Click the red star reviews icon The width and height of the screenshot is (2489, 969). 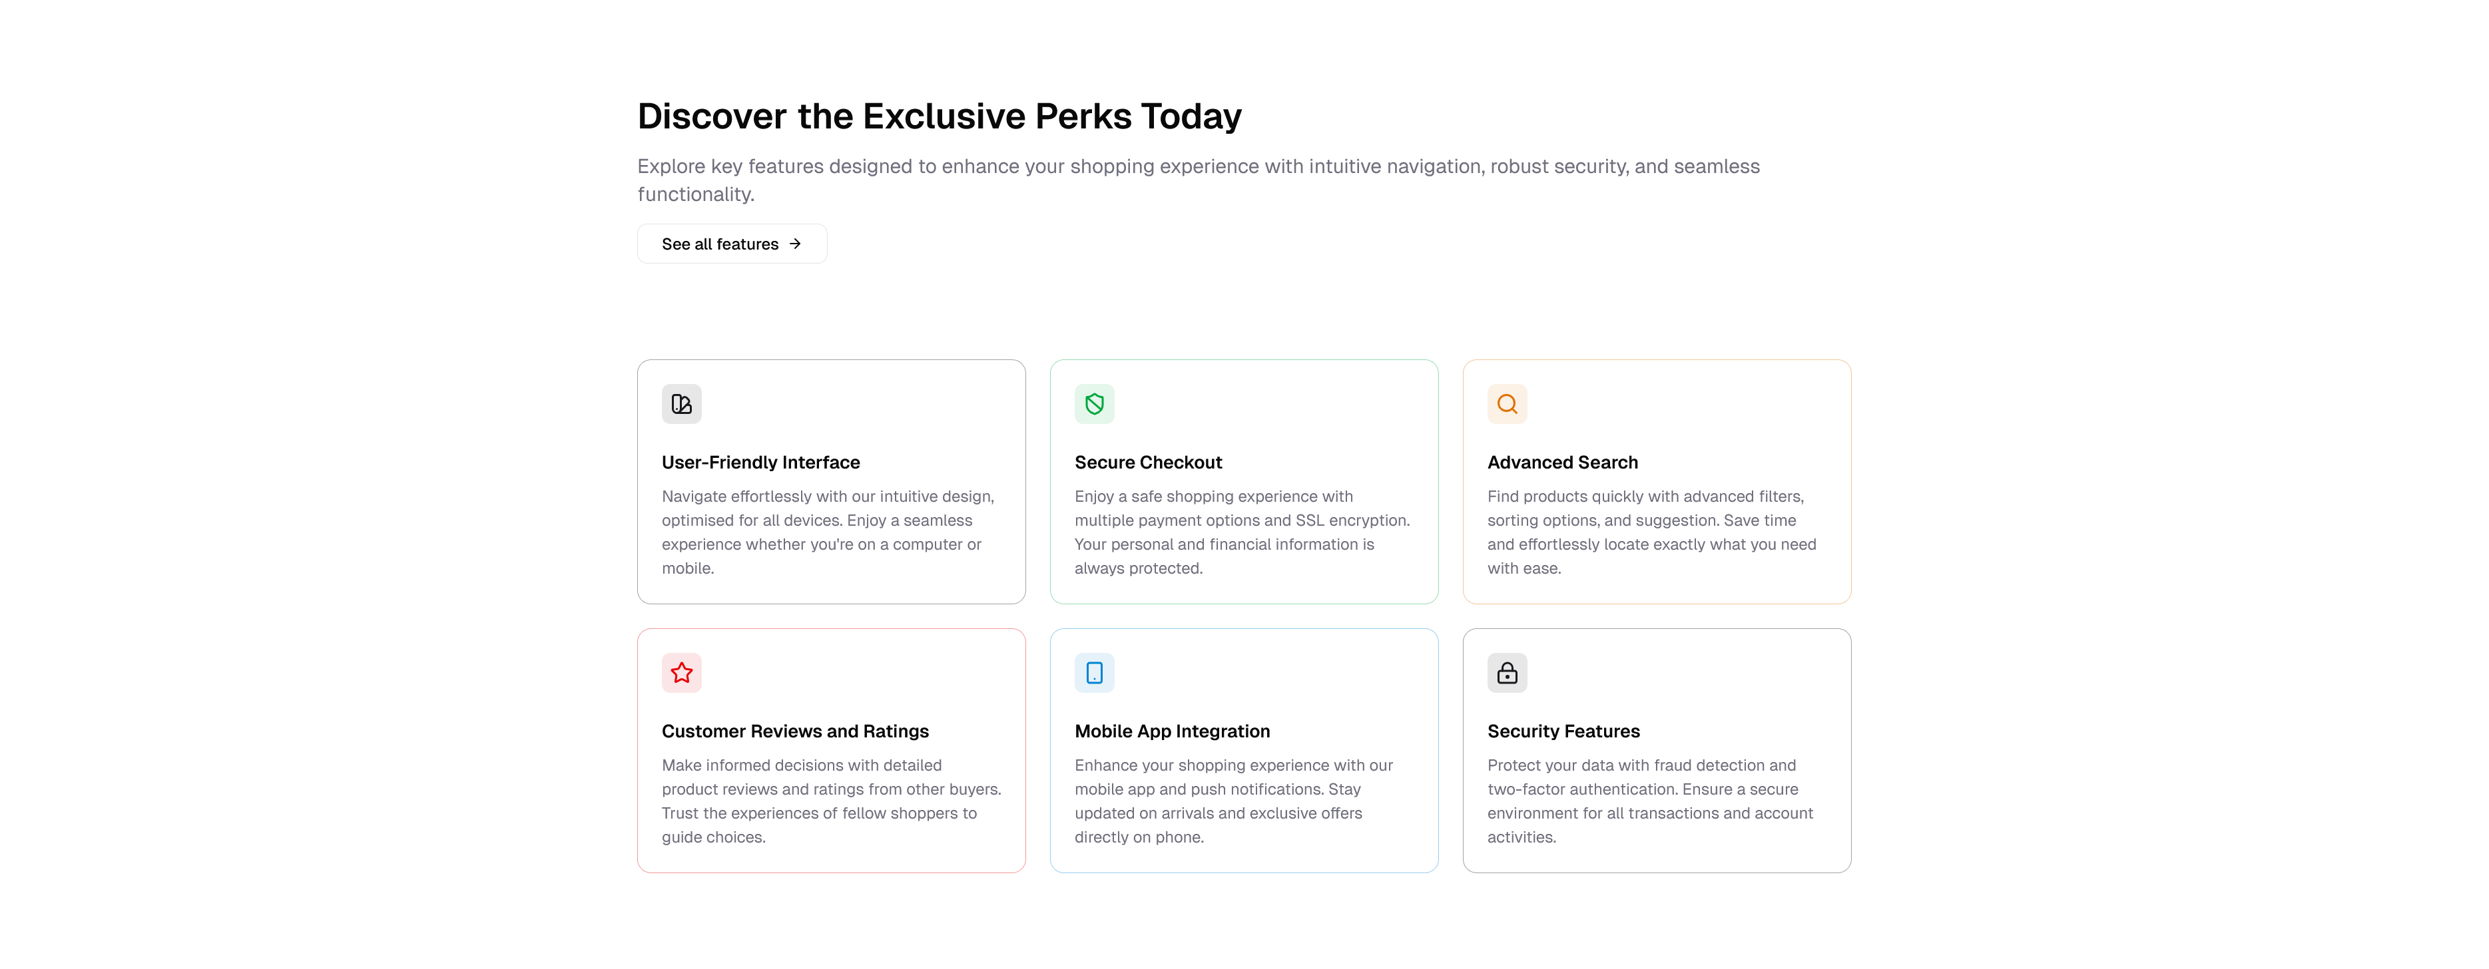point(681,672)
